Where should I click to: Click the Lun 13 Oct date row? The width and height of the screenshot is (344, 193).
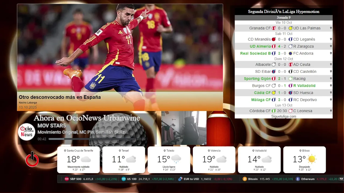tap(284, 105)
